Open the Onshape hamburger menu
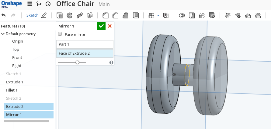 click(30, 4)
